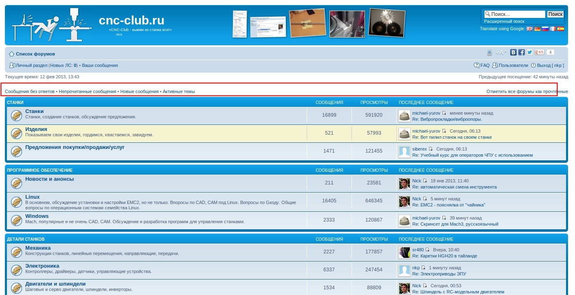The image size is (575, 295).
Task: Translate the page using the Spanish flag
Action: coord(561,29)
